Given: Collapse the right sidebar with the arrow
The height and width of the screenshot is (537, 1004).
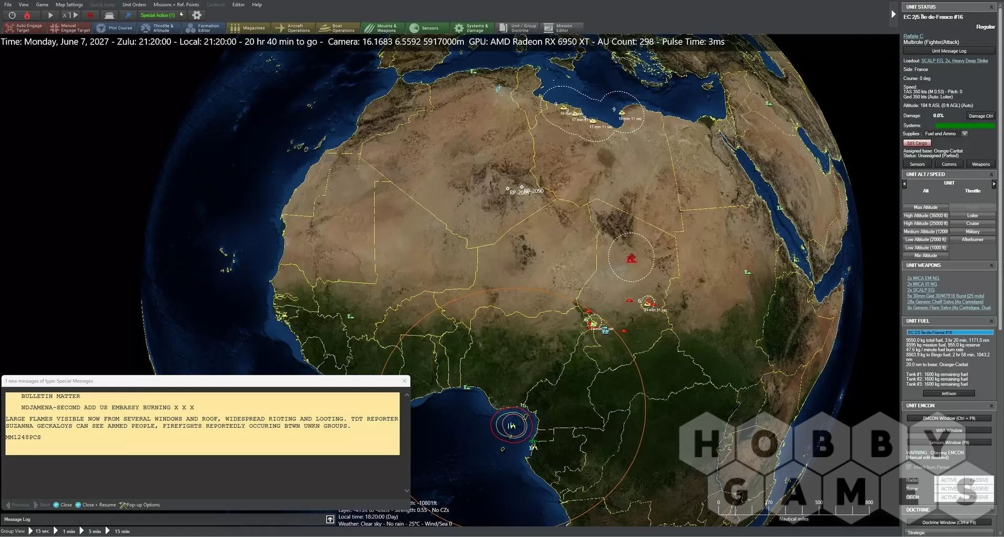Looking at the screenshot, I should tap(893, 15).
